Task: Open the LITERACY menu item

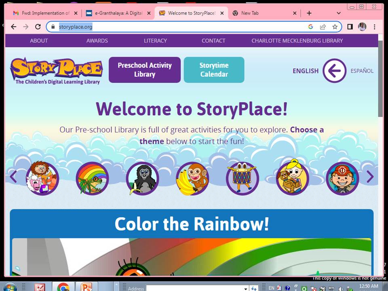Action: click(x=155, y=40)
